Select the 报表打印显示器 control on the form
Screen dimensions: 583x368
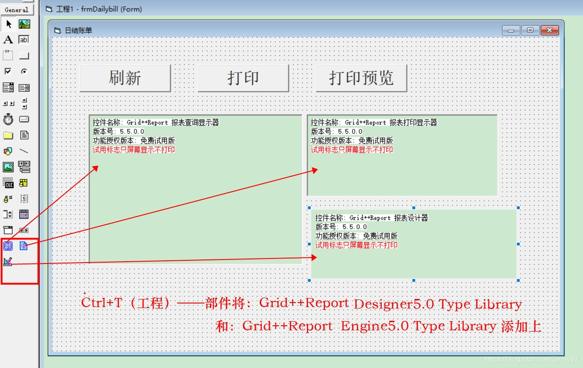click(402, 155)
